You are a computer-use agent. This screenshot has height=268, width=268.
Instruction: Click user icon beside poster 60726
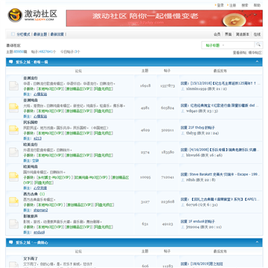(183, 205)
